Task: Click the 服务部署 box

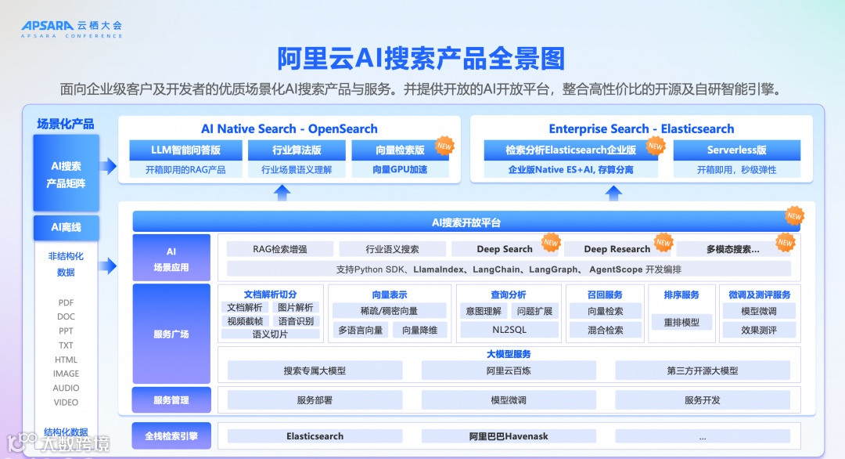Action: (x=315, y=400)
